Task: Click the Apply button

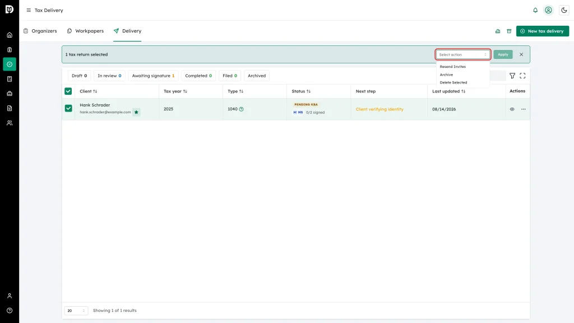Action: pos(503,54)
